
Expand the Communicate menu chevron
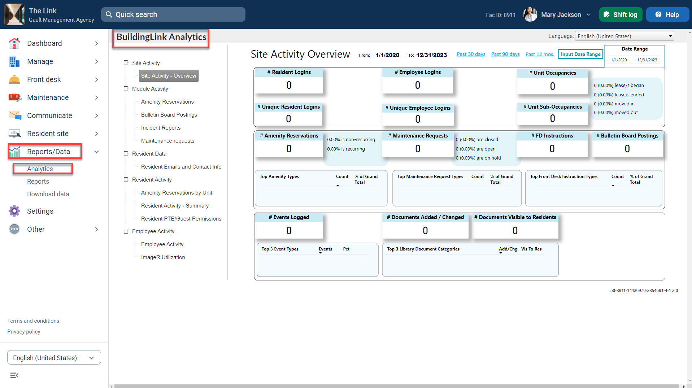coord(96,115)
